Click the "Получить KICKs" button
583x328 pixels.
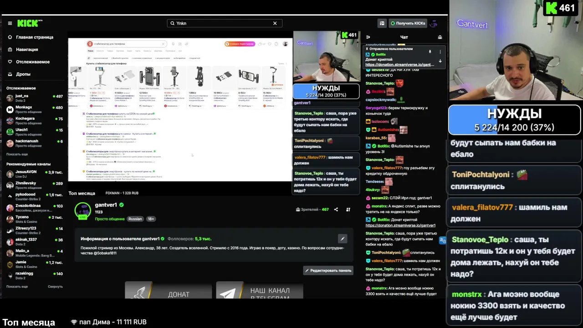pyautogui.click(x=408, y=23)
